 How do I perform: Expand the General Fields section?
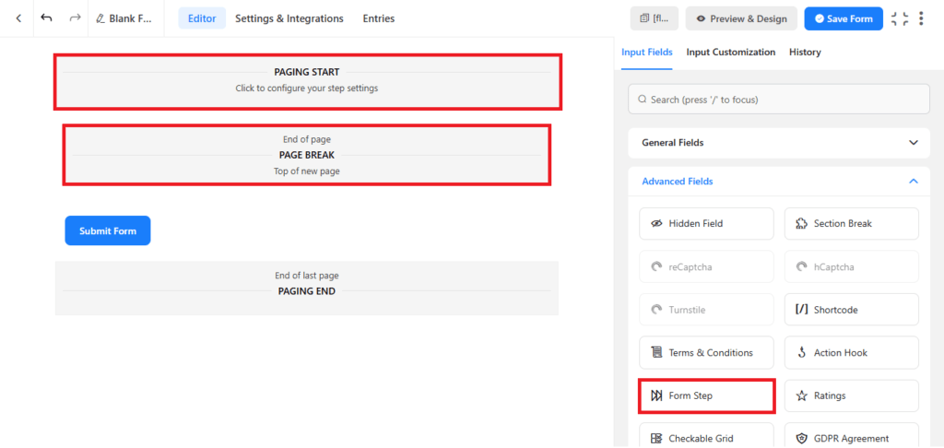point(778,143)
